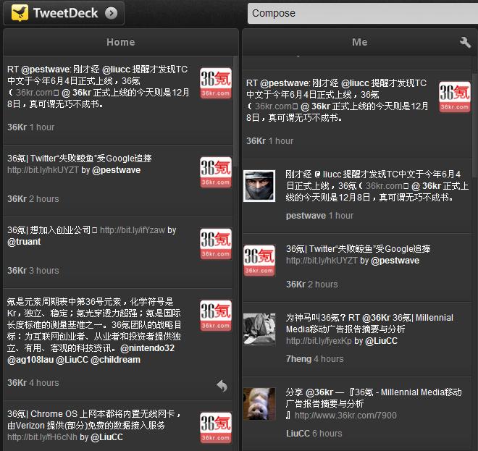Click @pestwave mention in Home RT tweet

(x=46, y=69)
